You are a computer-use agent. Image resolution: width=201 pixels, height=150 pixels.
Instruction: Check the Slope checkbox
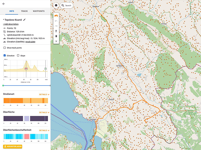[18, 55]
